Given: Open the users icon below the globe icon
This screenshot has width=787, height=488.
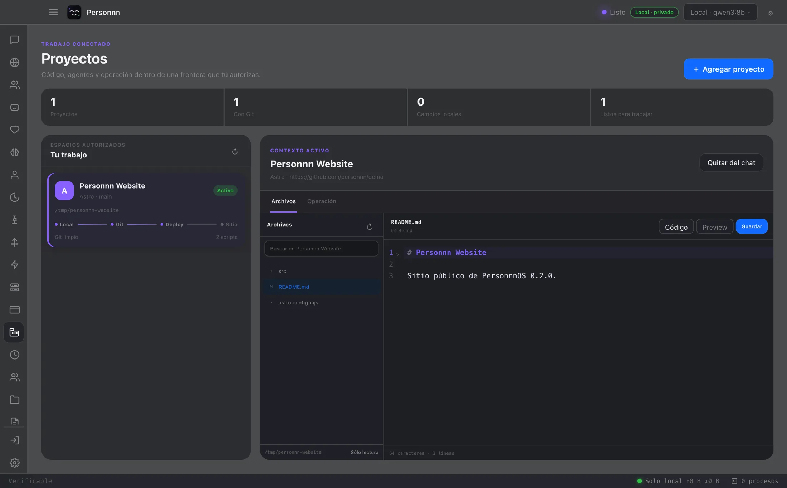Looking at the screenshot, I should click(x=14, y=85).
